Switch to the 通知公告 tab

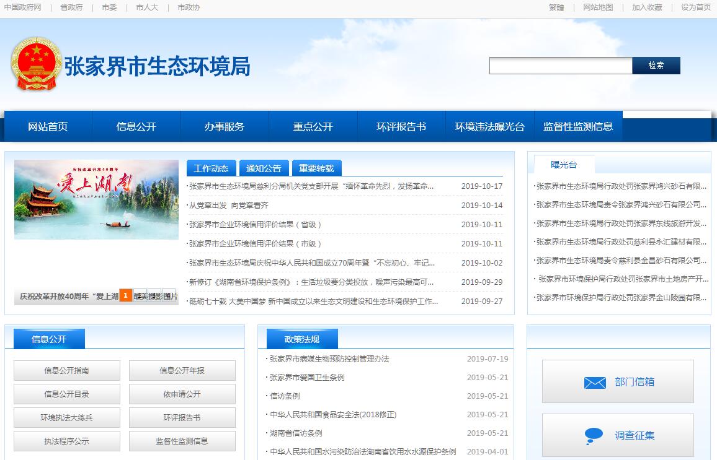tap(264, 168)
